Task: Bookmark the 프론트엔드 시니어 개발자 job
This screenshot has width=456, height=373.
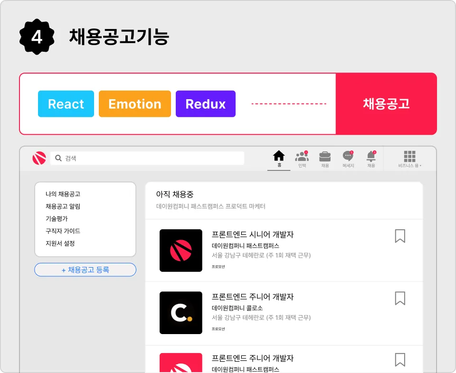Action: [400, 236]
